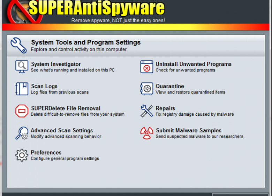Select Uninstall Unwanted Programs
Screen dimensions: 272x196
coord(194,64)
